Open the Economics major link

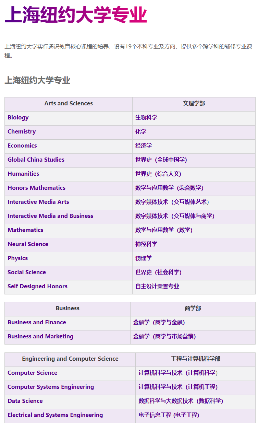(x=22, y=146)
